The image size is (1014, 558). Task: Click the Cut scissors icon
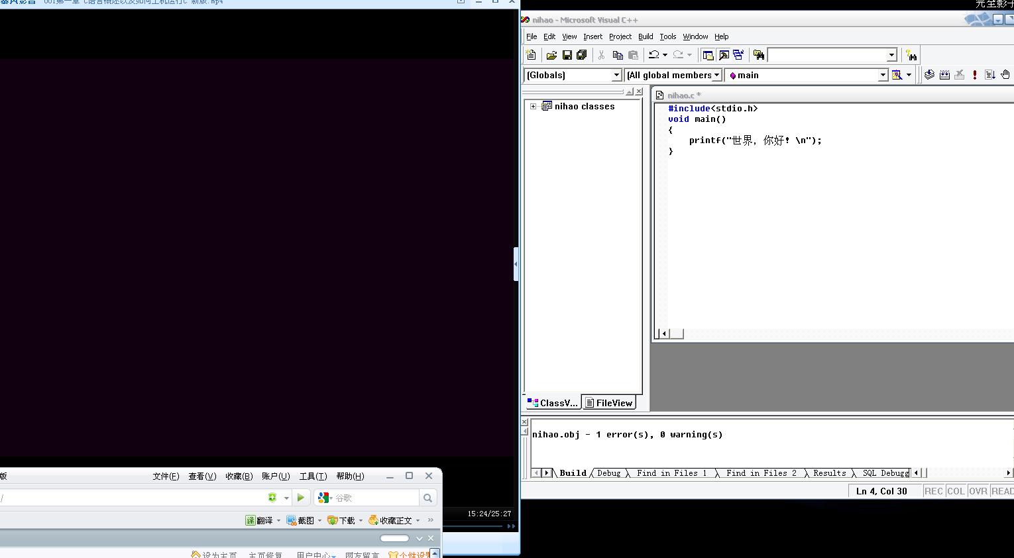601,55
